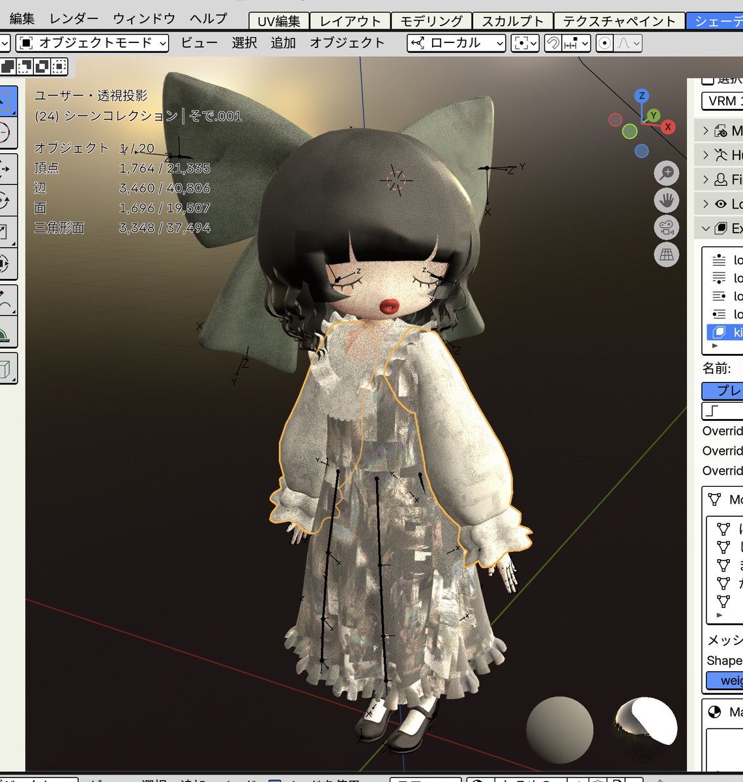Switch to テクスチャペイント workspace tab

(619, 21)
